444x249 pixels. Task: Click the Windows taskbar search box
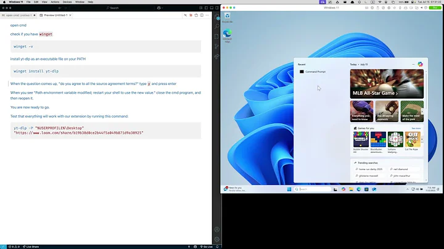click(312, 189)
